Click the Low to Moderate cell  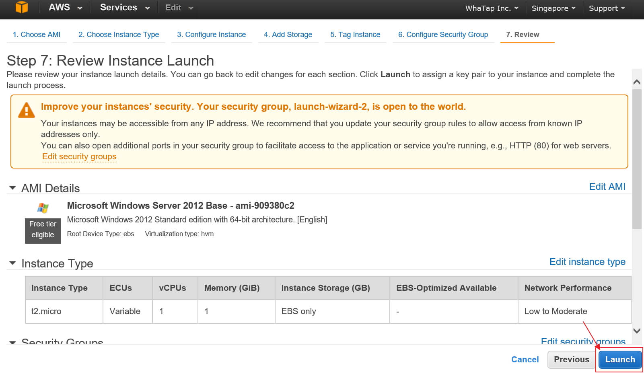coord(574,311)
